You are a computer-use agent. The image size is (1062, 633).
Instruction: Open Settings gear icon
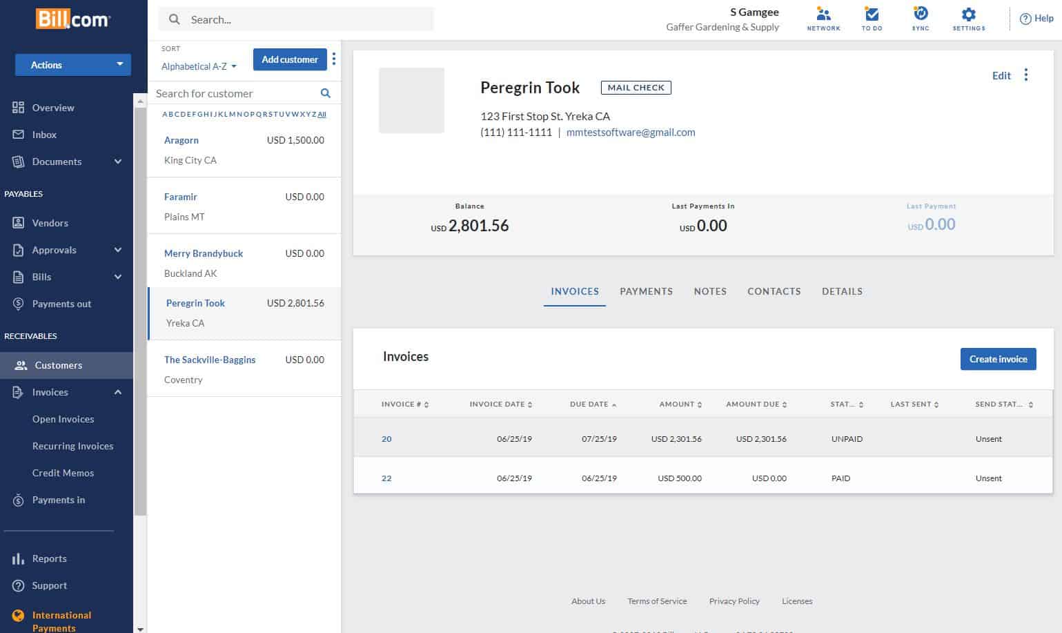pos(968,15)
